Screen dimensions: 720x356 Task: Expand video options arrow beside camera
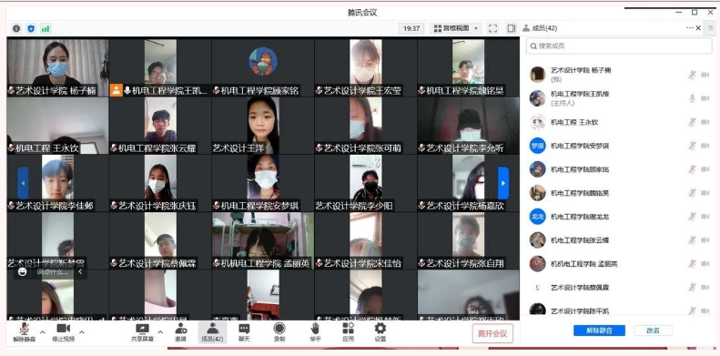click(82, 332)
